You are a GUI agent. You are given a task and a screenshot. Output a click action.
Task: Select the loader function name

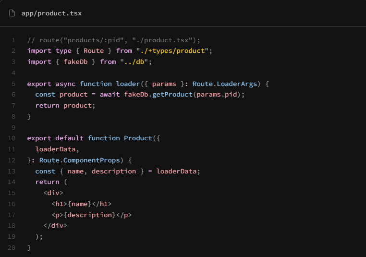pyautogui.click(x=128, y=84)
